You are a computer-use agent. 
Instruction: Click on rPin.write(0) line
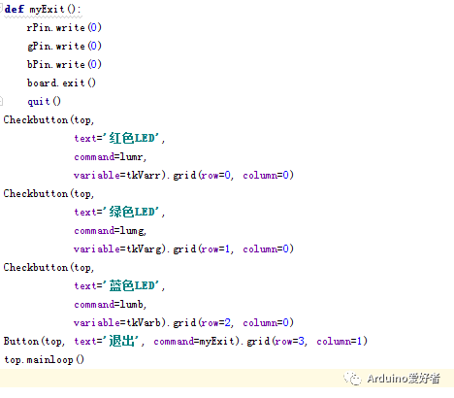click(64, 27)
